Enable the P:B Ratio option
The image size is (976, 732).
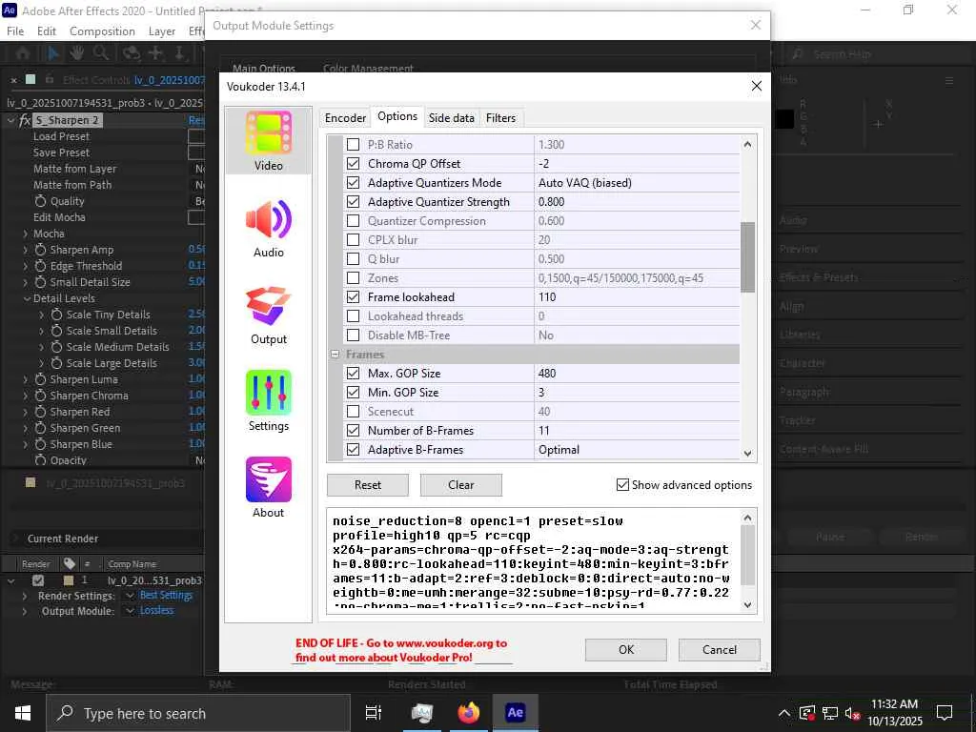pyautogui.click(x=353, y=145)
